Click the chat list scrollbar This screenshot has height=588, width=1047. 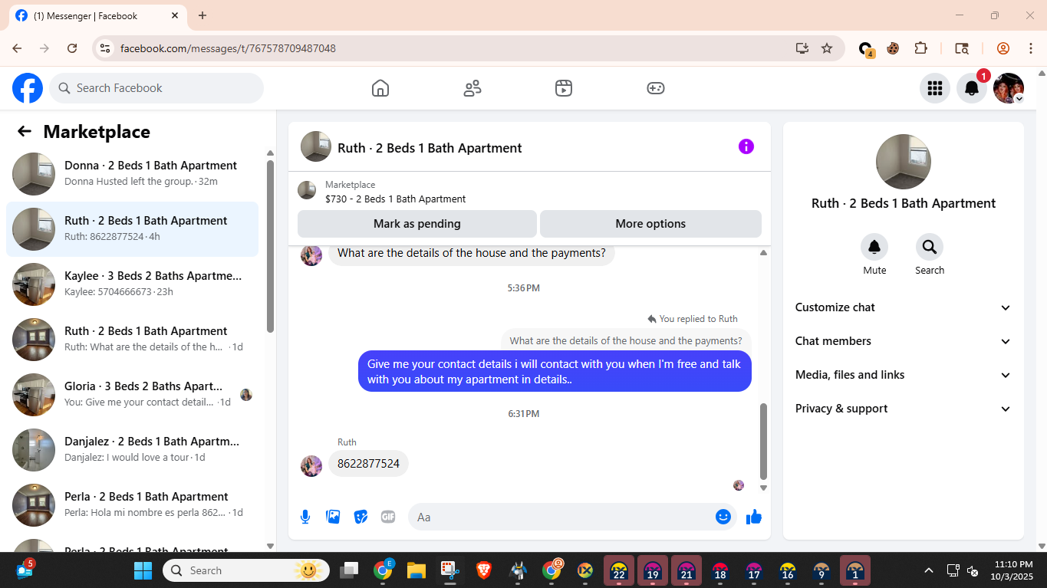coord(270,245)
